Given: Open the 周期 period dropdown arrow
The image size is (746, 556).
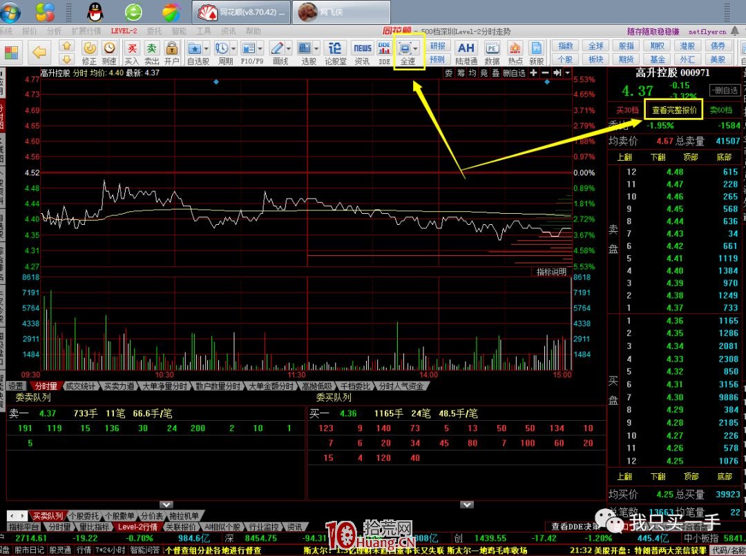Looking at the screenshot, I should coord(233,48).
